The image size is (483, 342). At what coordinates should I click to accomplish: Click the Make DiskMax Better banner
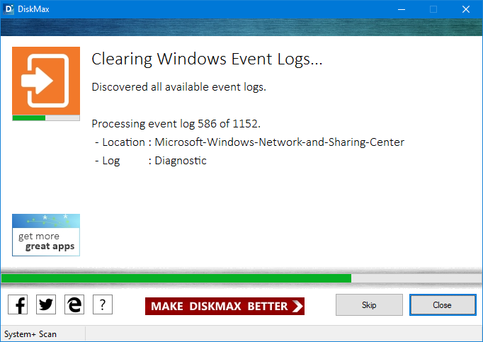pyautogui.click(x=225, y=306)
